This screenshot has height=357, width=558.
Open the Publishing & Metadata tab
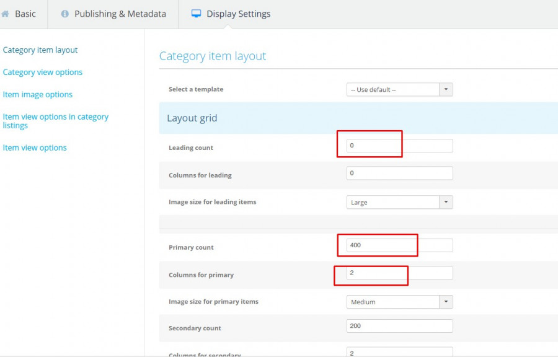coord(113,14)
